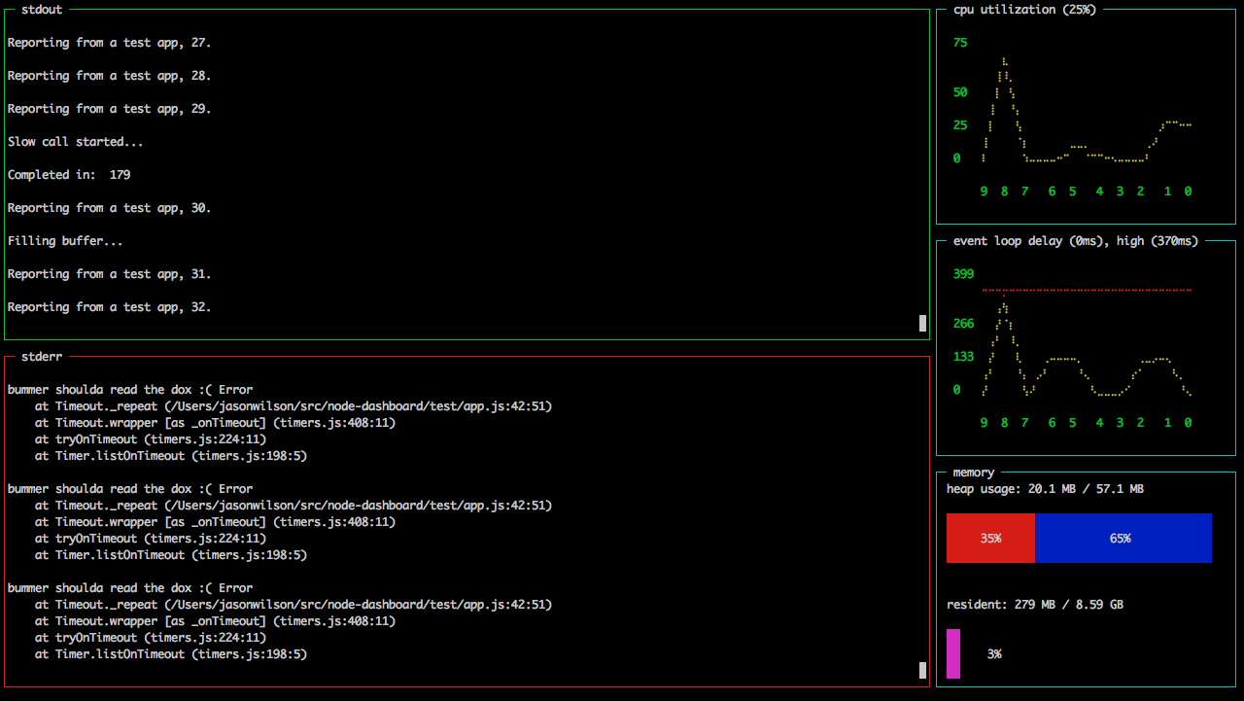Select line 'Reporting from a test app, 32.'

(x=109, y=307)
